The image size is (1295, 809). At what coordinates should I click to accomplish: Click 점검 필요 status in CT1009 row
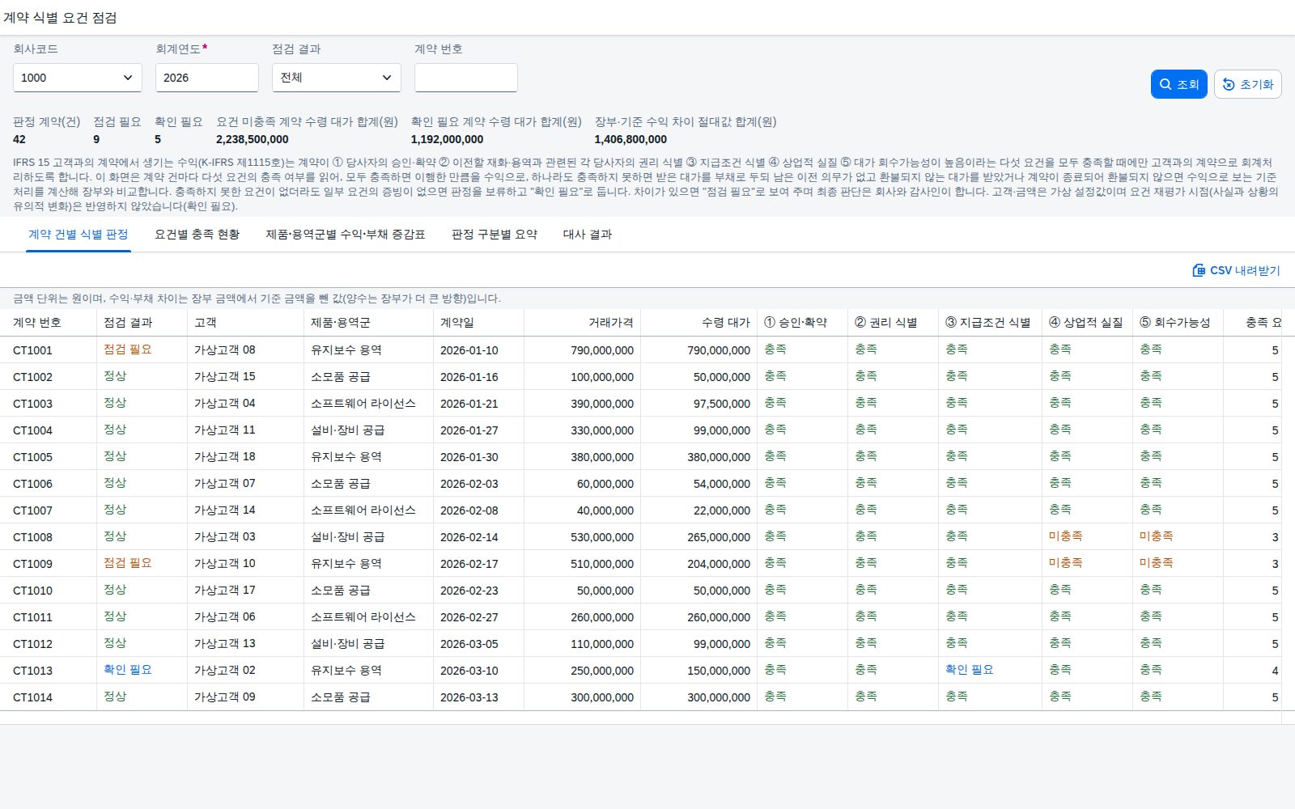click(128, 563)
